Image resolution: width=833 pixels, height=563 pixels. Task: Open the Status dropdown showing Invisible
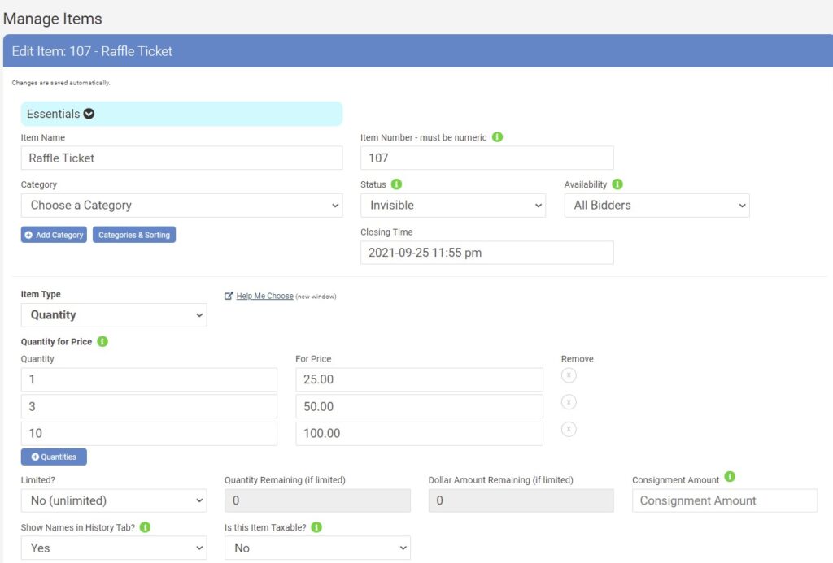[452, 206]
